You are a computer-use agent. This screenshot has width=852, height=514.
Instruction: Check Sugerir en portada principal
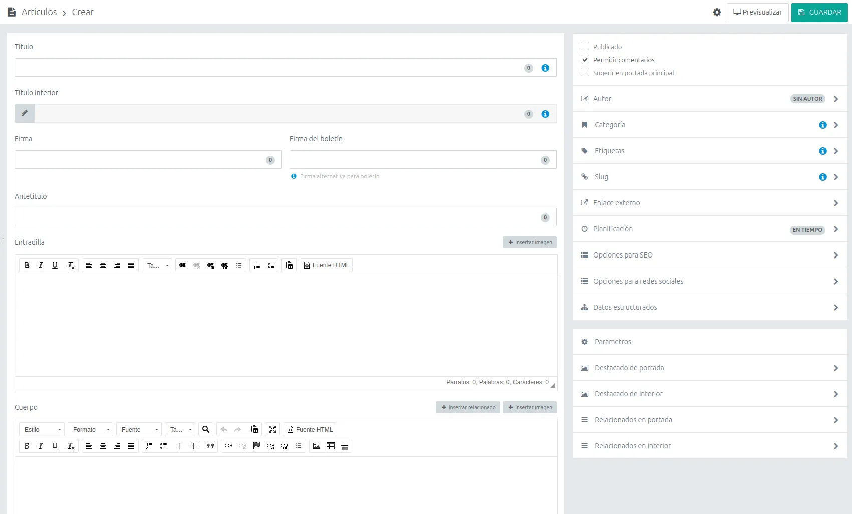585,72
